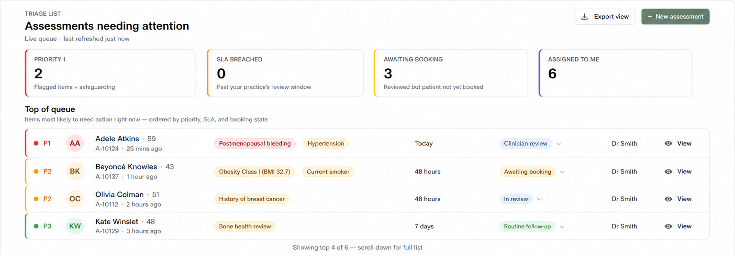Open the Awaiting booking status pill in Beyoncé's row
Screen dimensions: 735x256
tap(527, 171)
